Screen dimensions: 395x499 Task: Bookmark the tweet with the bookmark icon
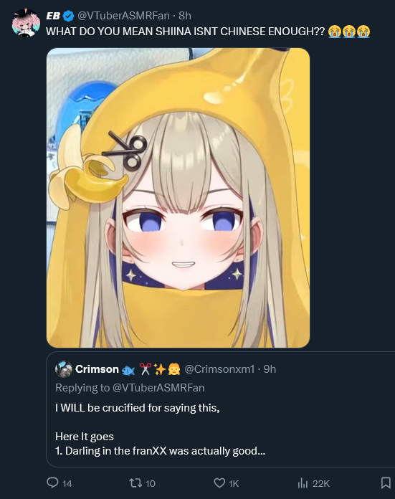tap(386, 483)
